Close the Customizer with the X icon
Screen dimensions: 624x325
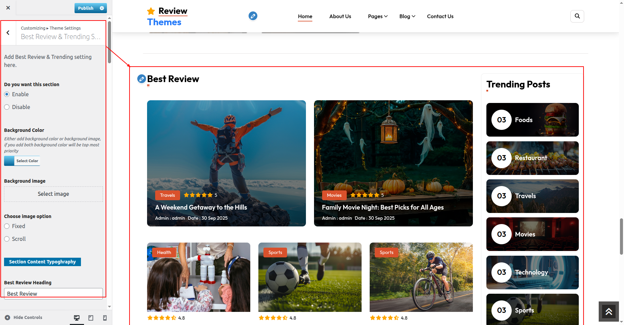point(8,8)
